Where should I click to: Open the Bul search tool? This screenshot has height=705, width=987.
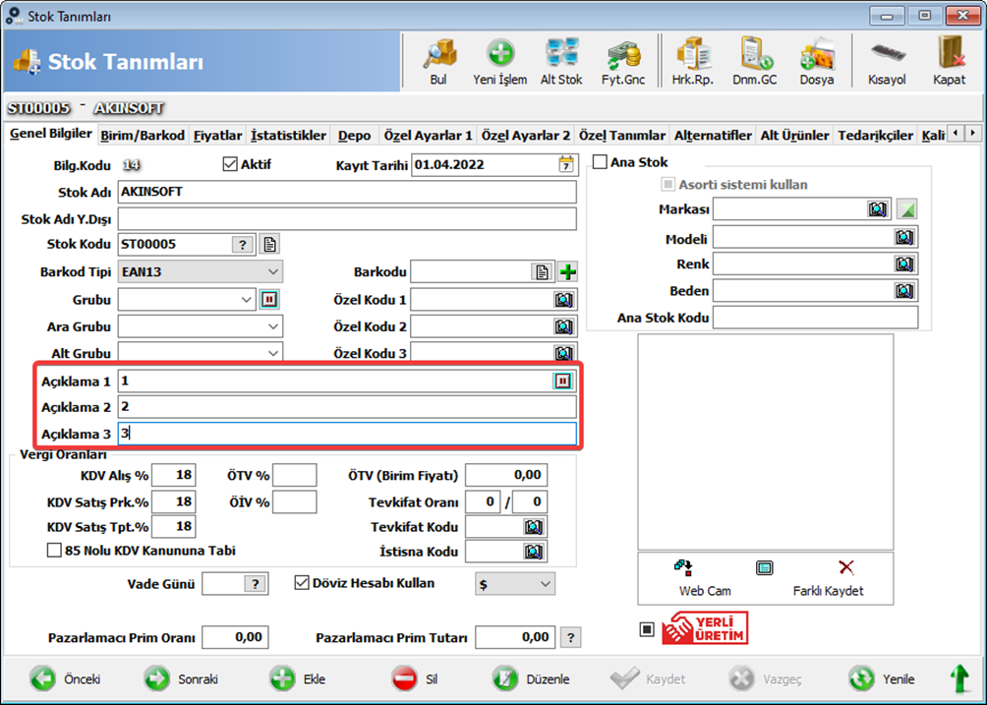click(438, 62)
